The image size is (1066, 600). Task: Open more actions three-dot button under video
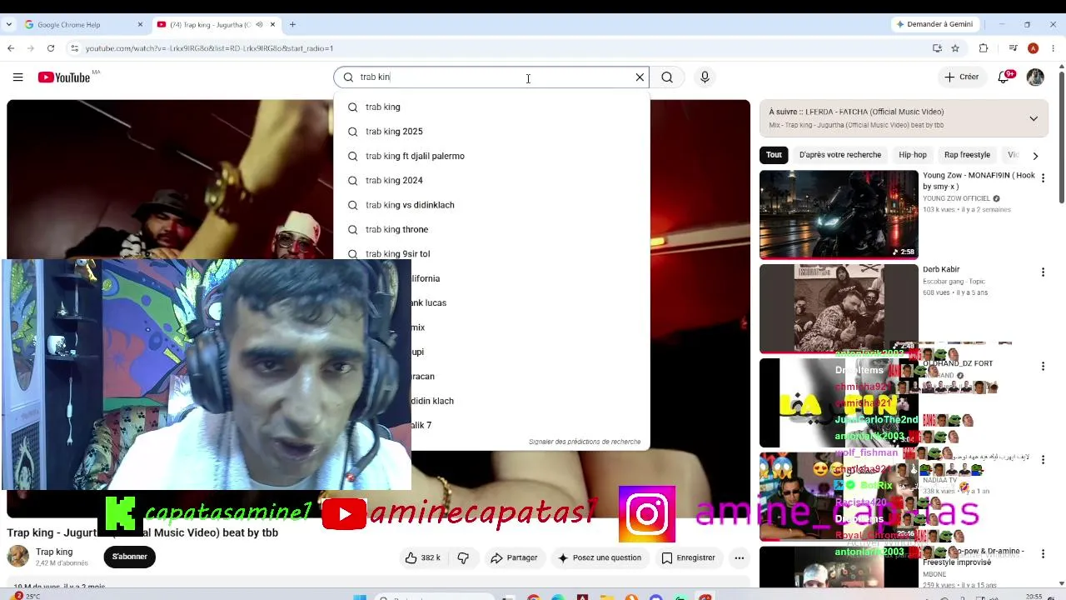click(739, 557)
